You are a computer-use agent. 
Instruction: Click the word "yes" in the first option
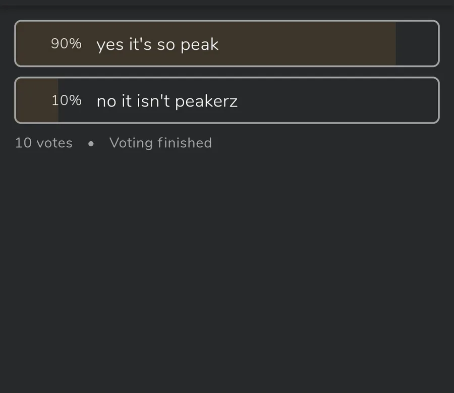(110, 45)
